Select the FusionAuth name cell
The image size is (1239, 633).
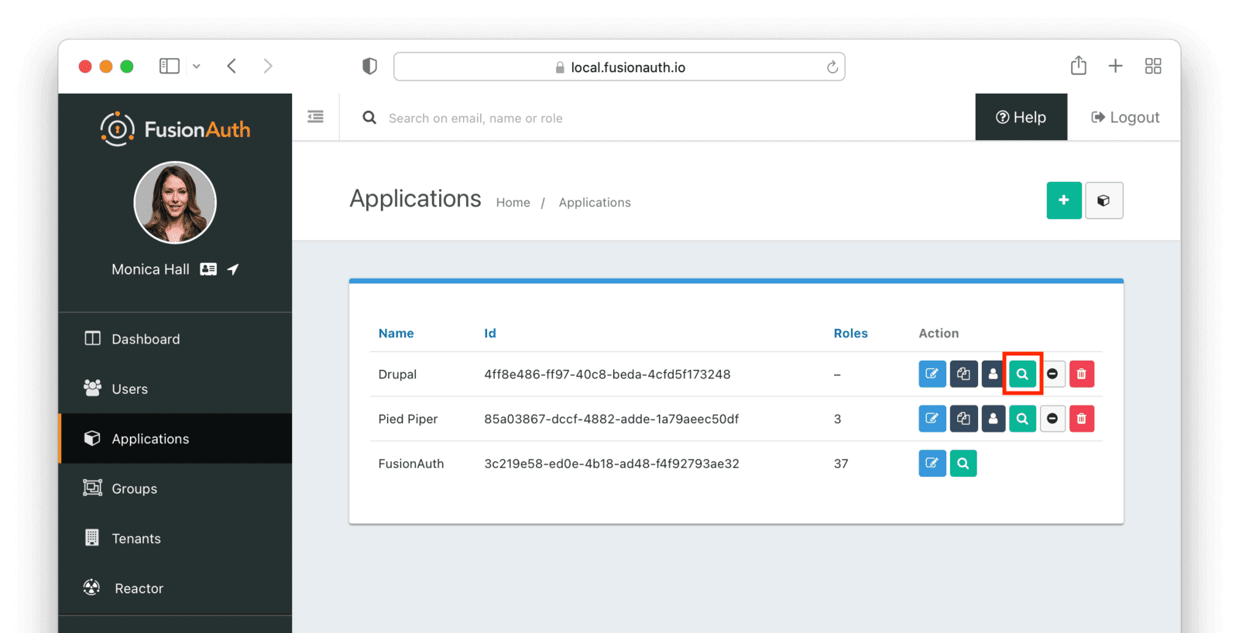click(410, 464)
